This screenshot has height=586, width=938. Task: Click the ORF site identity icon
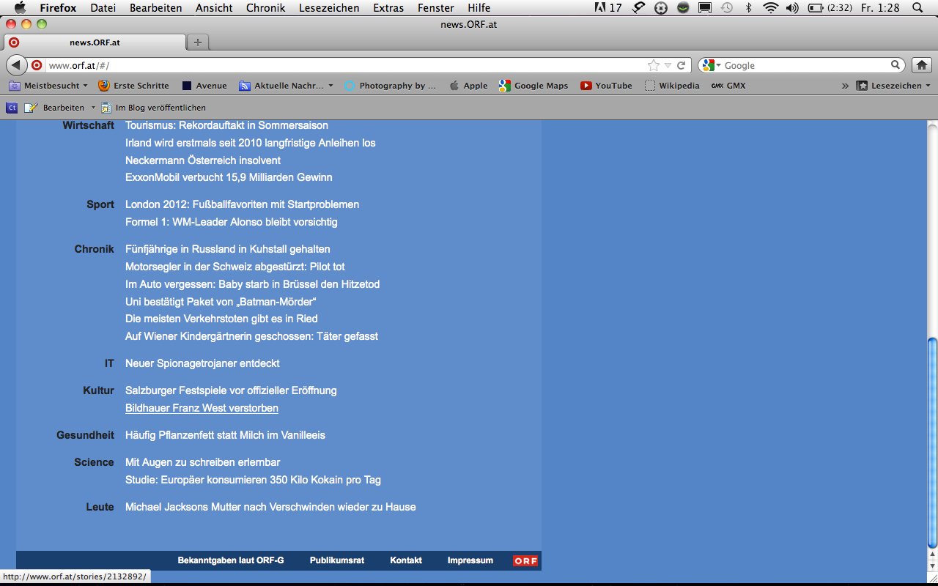point(37,65)
